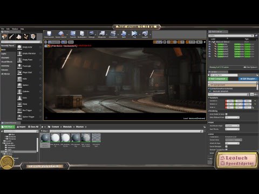Click the Save Current toolbar icon
This screenshot has height=194, width=259.
coord(49,33)
